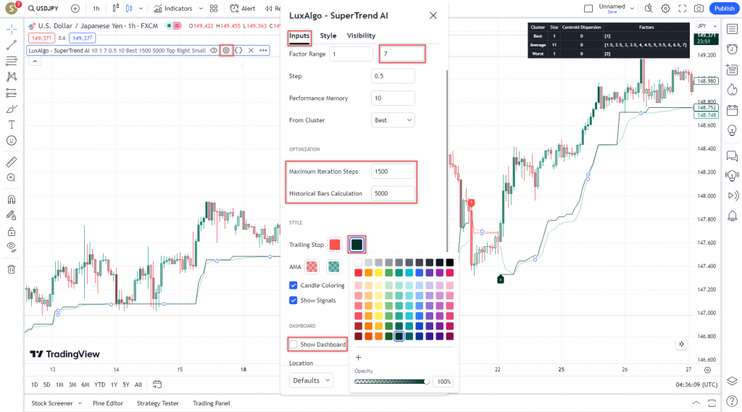Open chart type dropdown arrow
The height and width of the screenshot is (412, 742).
click(x=141, y=9)
